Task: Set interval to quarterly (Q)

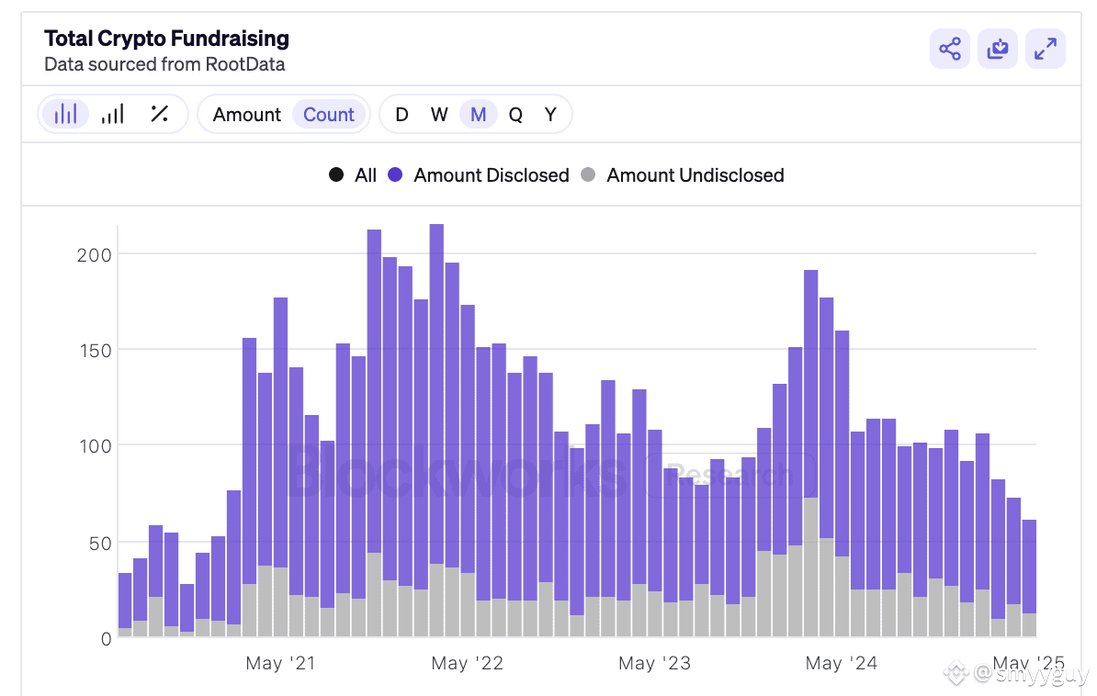Action: click(515, 115)
